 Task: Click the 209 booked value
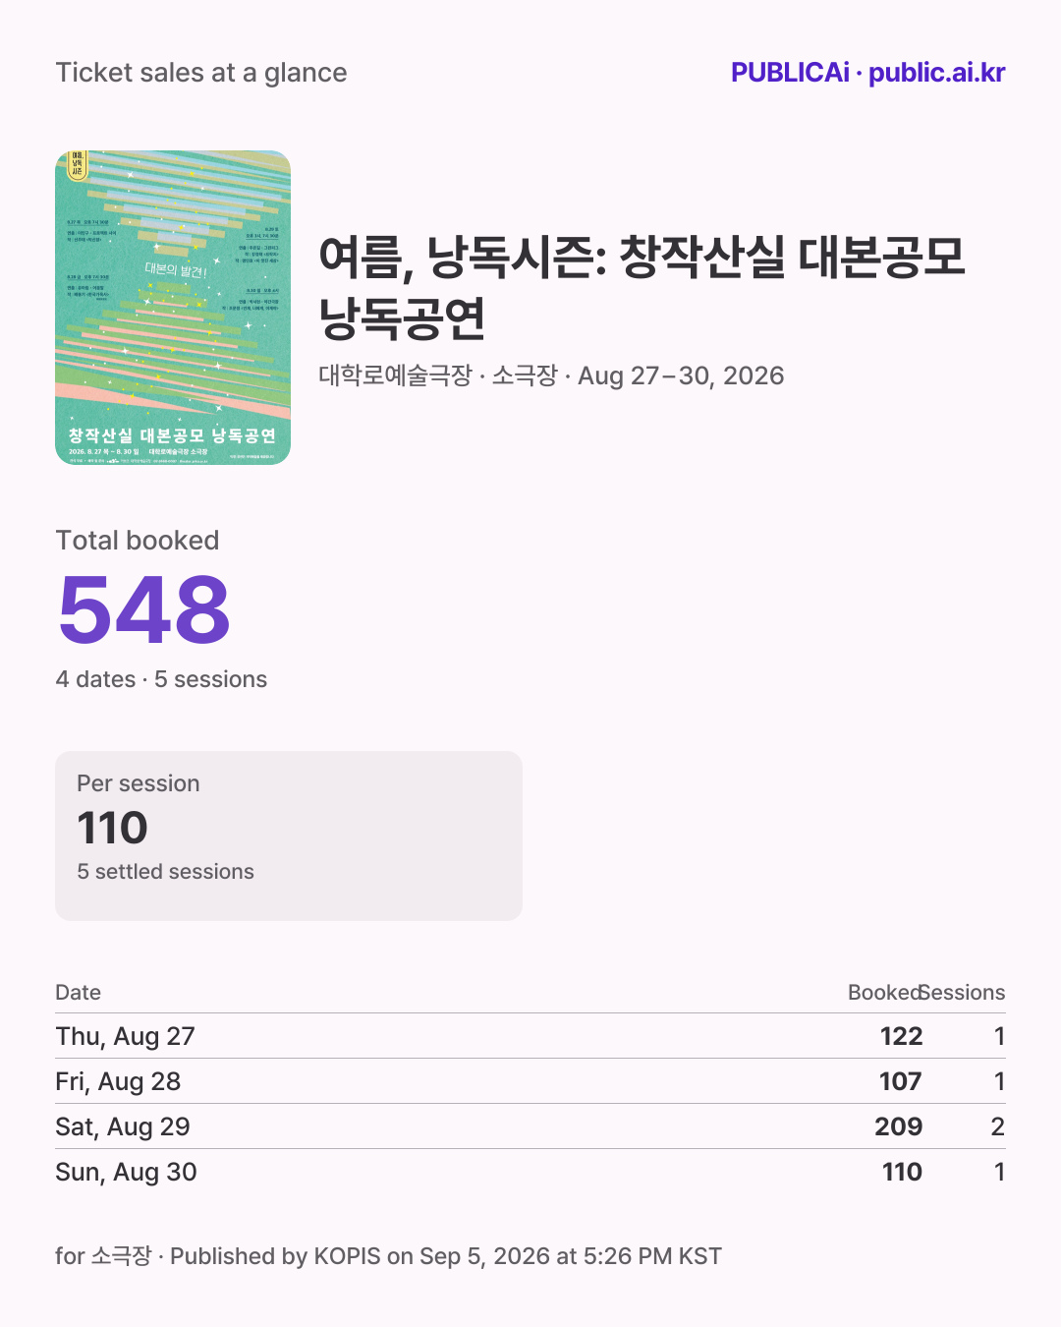click(899, 1126)
